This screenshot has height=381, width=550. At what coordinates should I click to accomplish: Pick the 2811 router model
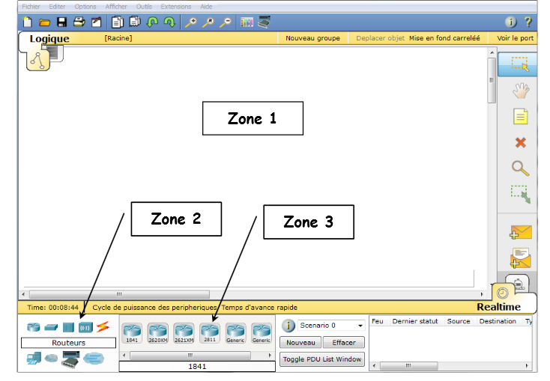point(210,332)
